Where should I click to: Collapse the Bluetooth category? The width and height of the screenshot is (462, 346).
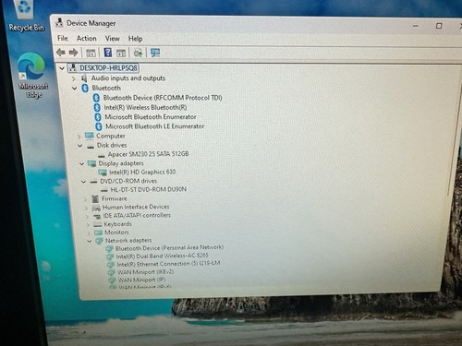tap(74, 89)
